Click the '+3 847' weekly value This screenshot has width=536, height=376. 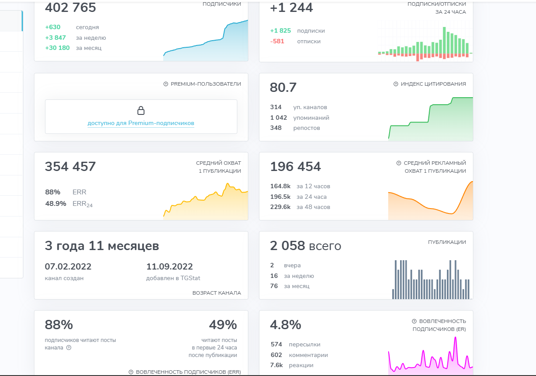(x=56, y=38)
